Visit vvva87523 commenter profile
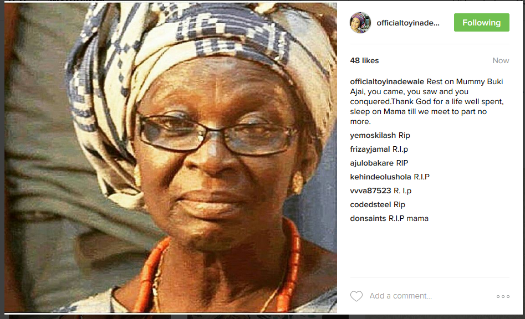This screenshot has height=319, width=525. (370, 191)
